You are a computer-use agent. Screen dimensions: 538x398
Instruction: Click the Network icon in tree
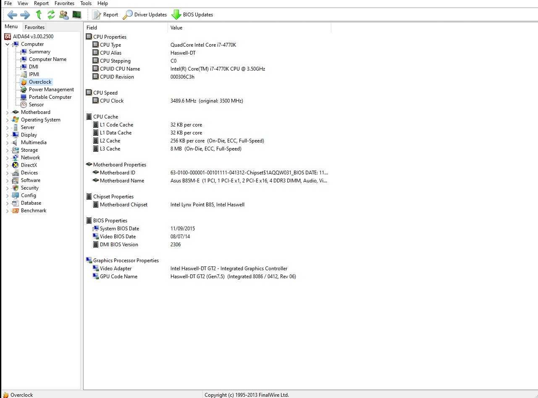(16, 158)
